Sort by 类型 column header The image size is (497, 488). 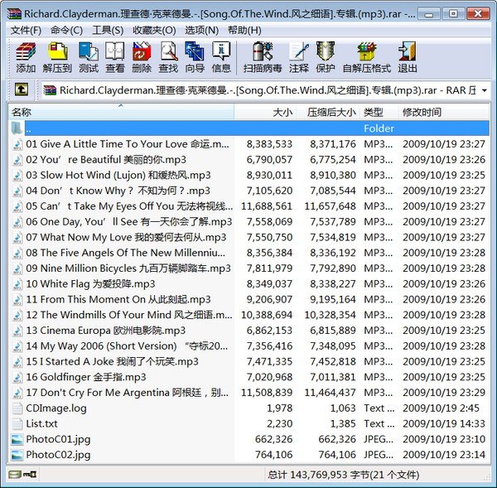(x=379, y=112)
